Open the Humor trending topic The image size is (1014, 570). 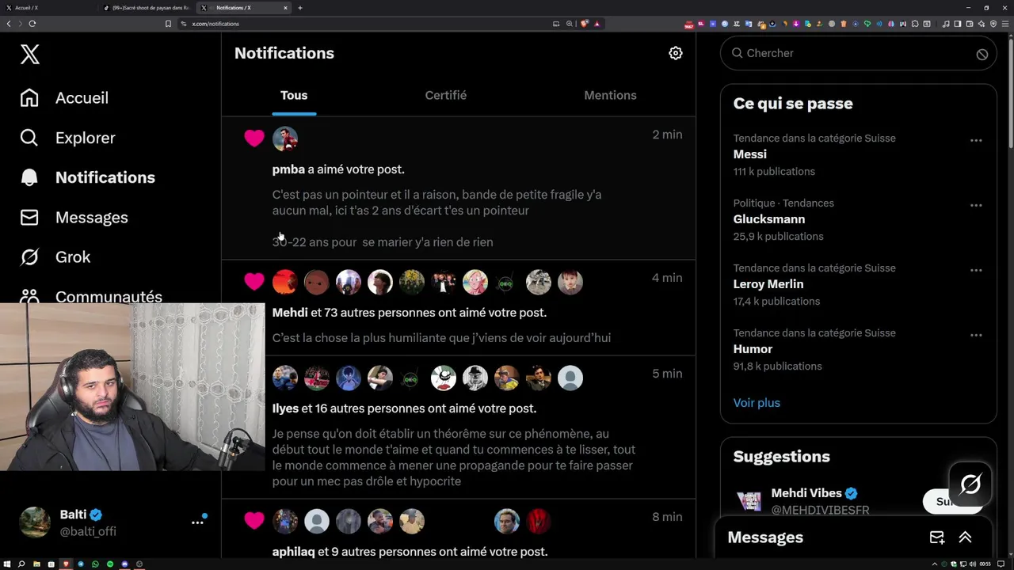click(753, 349)
